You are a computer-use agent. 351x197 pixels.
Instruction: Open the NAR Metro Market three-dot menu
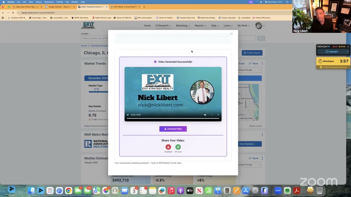coord(262,134)
